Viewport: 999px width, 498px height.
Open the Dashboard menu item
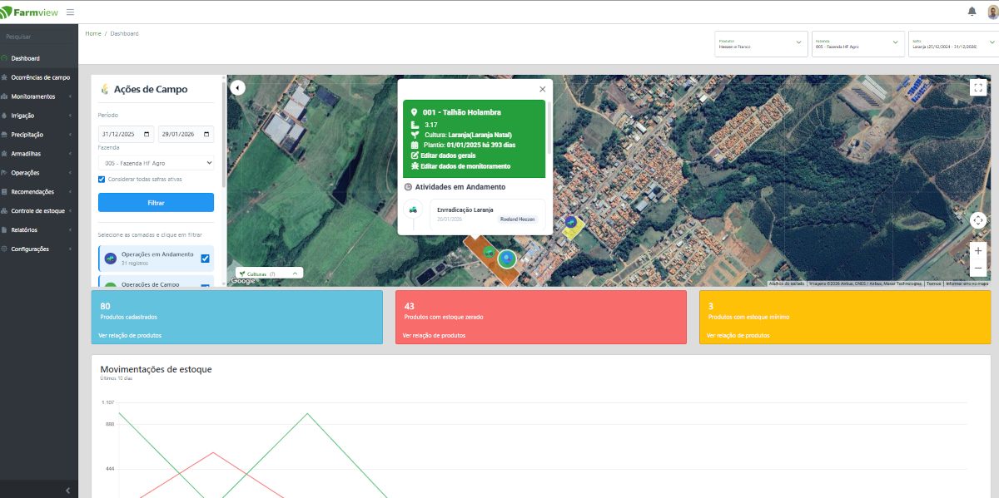pyautogui.click(x=39, y=58)
